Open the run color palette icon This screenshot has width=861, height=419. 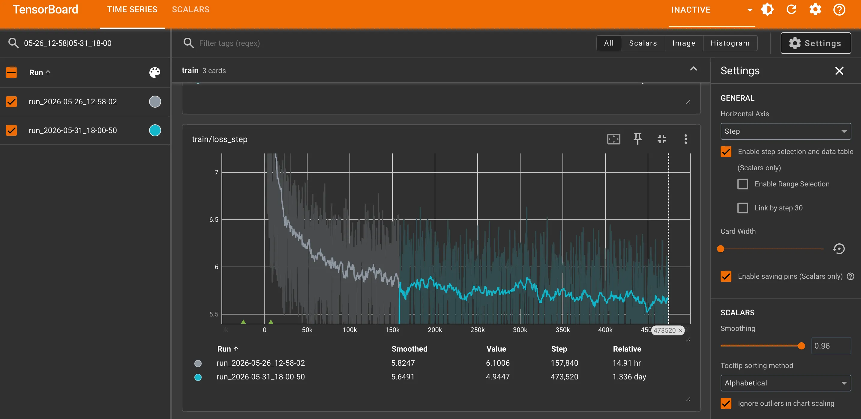[155, 73]
